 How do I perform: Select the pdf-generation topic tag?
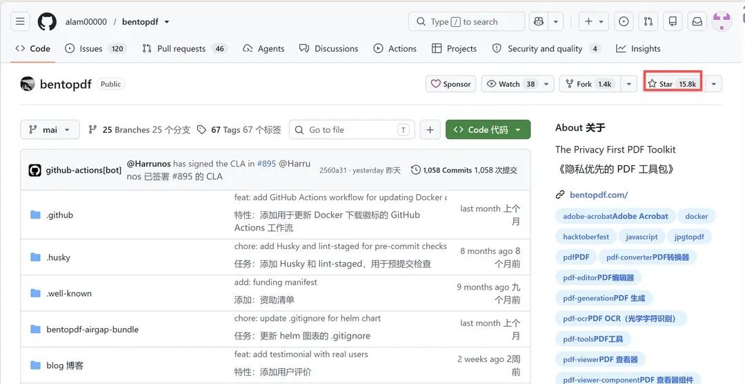pos(604,298)
